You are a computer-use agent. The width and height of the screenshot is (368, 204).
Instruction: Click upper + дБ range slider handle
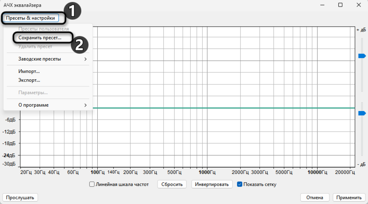pos(362,56)
